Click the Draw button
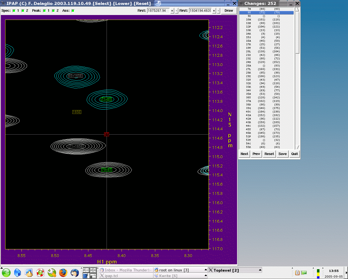 [229, 11]
